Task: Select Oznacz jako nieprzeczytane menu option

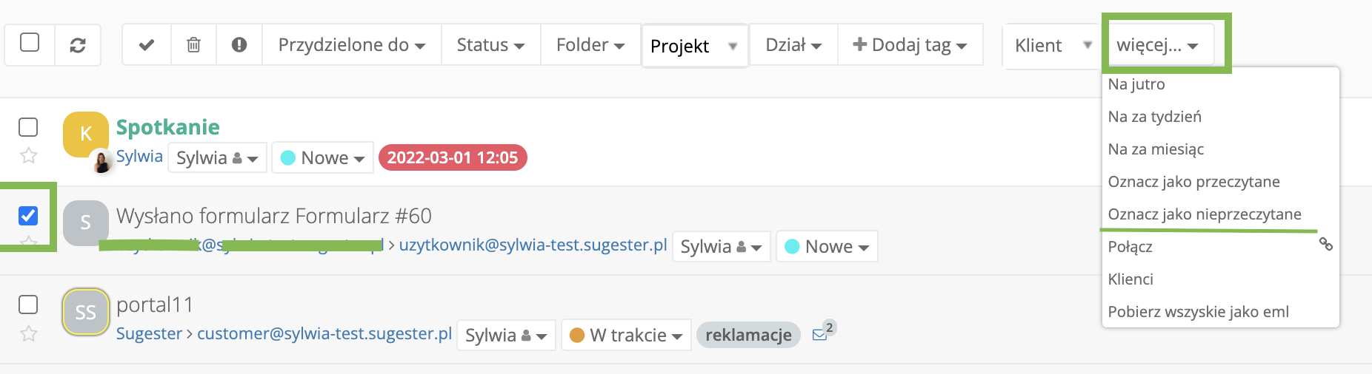Action: [x=1204, y=214]
